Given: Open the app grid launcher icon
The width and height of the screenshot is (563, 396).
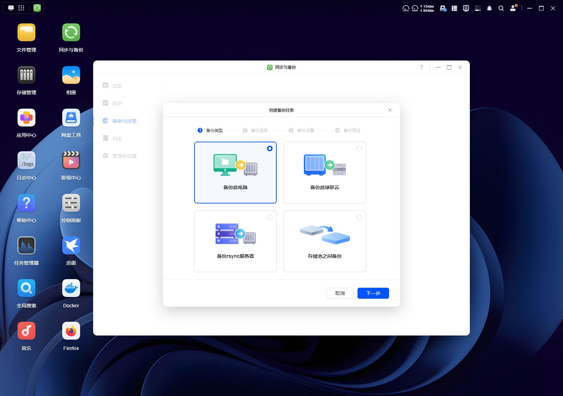Looking at the screenshot, I should (21, 8).
